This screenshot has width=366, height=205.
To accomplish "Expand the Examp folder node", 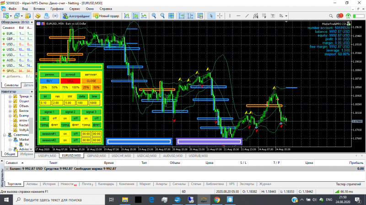I will coord(10,116).
